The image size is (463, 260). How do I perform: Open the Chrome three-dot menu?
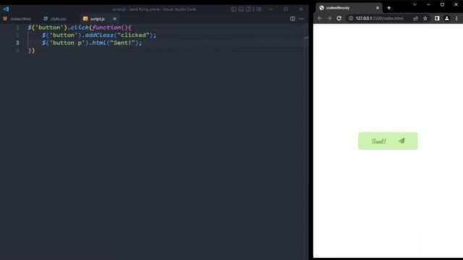tap(456, 18)
